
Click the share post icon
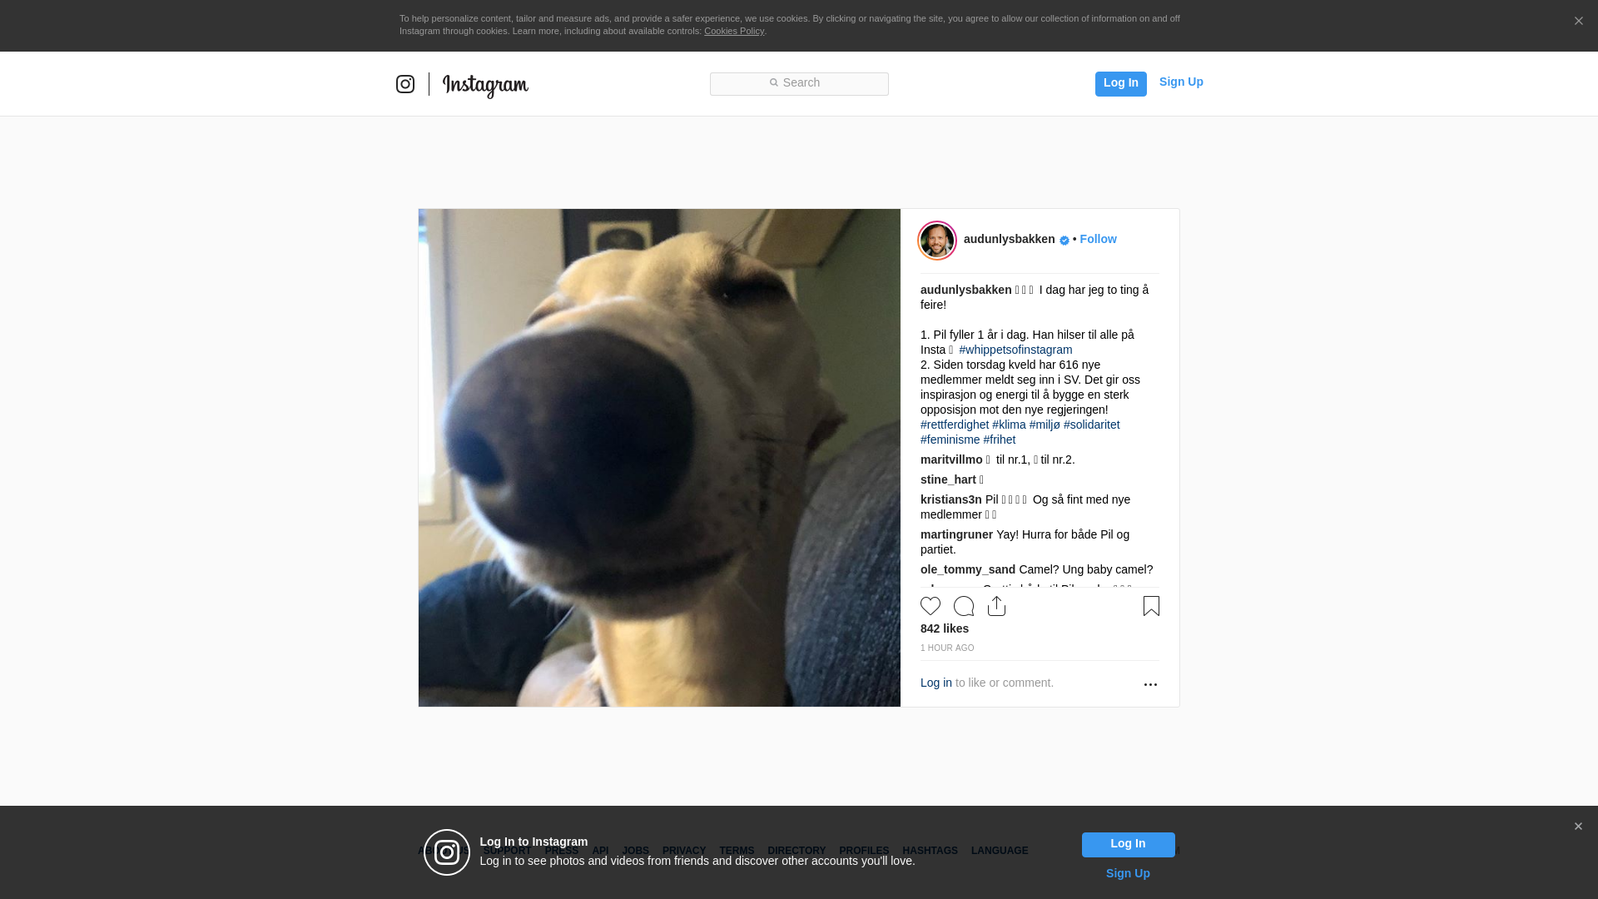coord(996,606)
